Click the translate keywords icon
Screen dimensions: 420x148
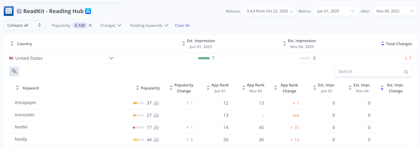point(14,71)
